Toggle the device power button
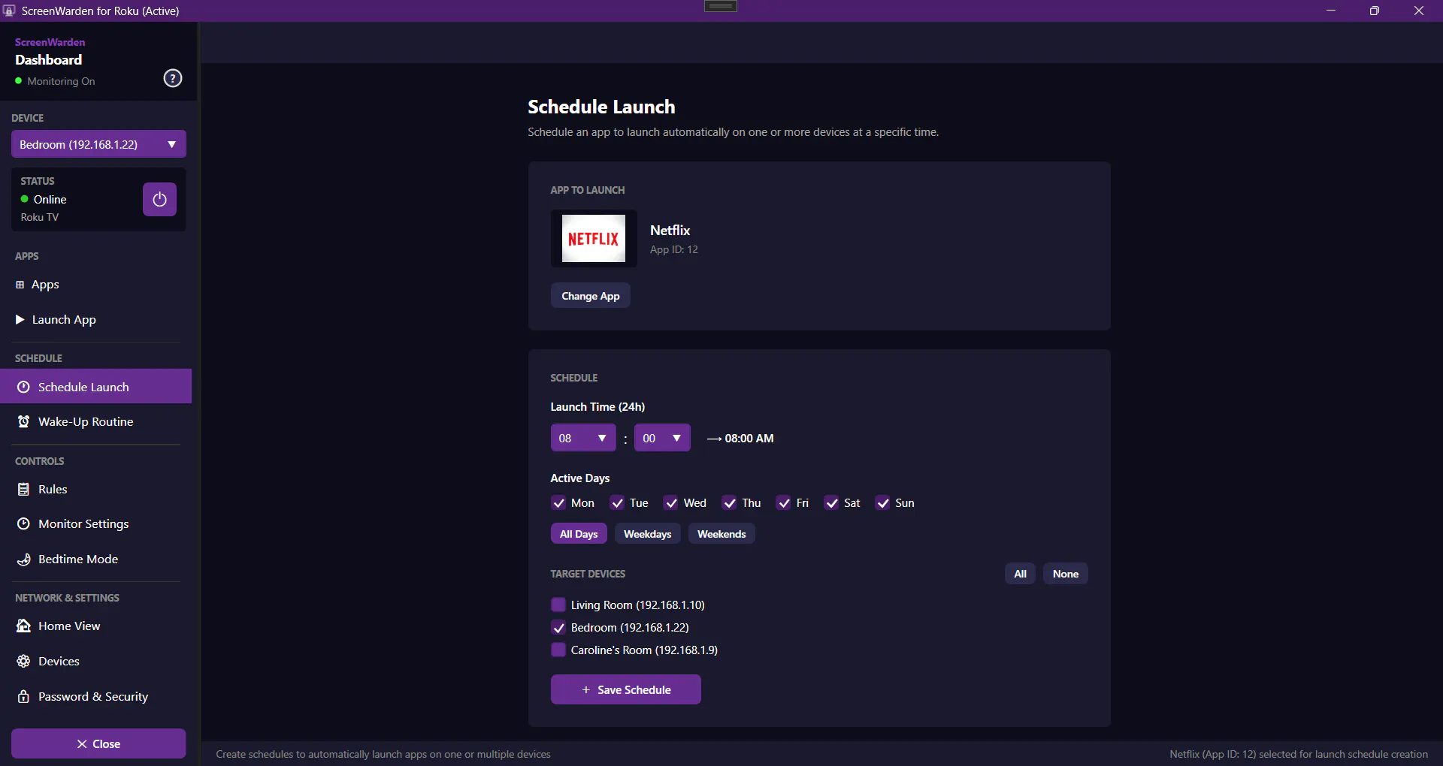This screenshot has width=1443, height=766. 159,199
